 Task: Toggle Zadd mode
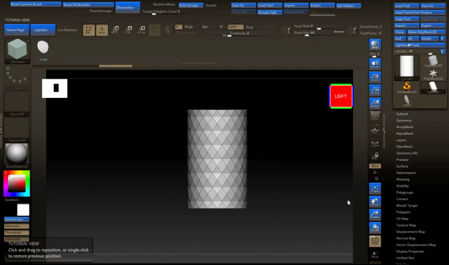click(235, 26)
